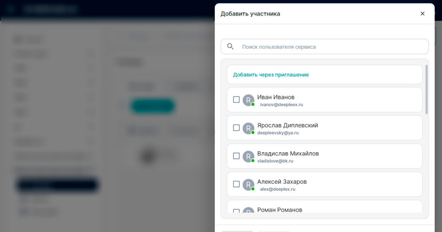Click the name Иван Иванов
Screen dimensions: 442x232
(x=276, y=97)
